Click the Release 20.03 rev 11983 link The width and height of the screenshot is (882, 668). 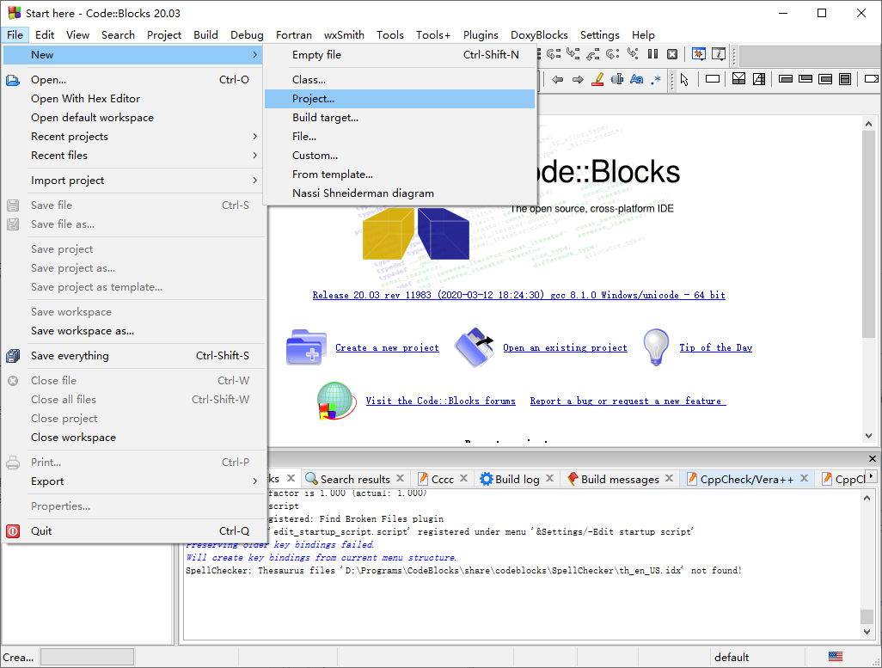pos(518,295)
